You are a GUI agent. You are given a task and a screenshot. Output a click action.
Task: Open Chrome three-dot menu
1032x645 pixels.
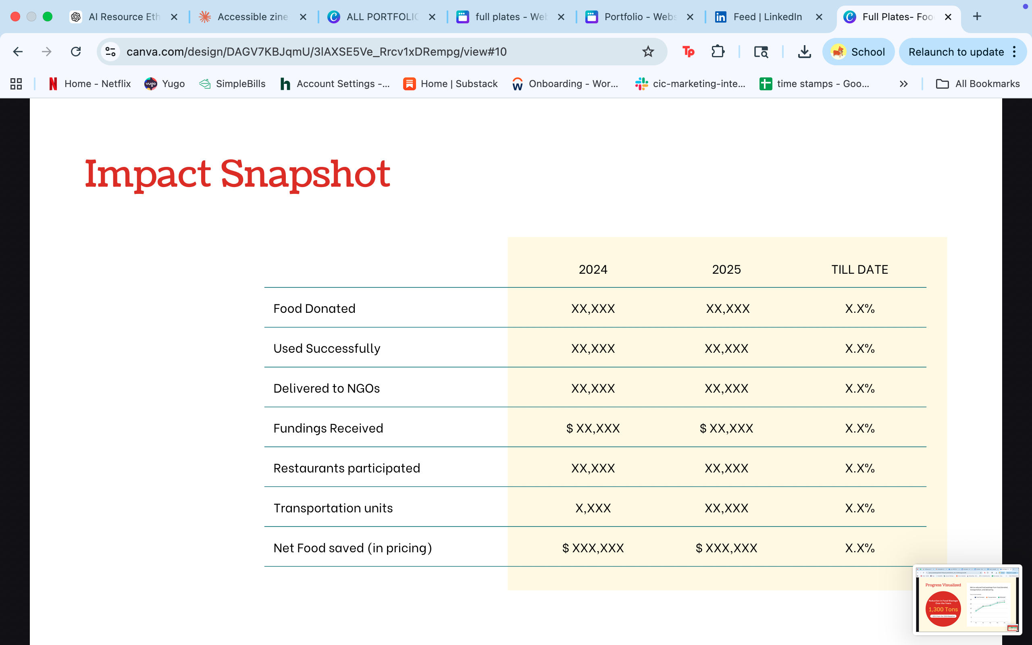point(1015,52)
